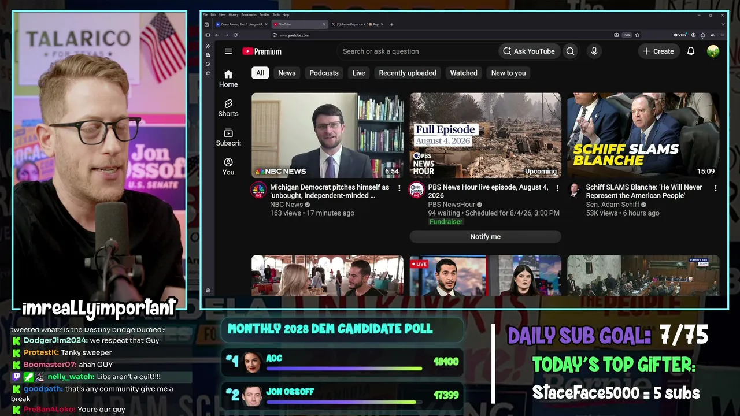The image size is (740, 416).
Task: Open the browser Tools menu
Action: click(276, 14)
